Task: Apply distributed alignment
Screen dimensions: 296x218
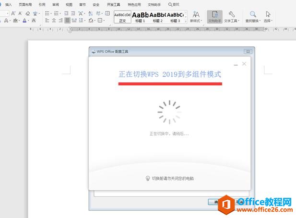Action: click(74, 21)
